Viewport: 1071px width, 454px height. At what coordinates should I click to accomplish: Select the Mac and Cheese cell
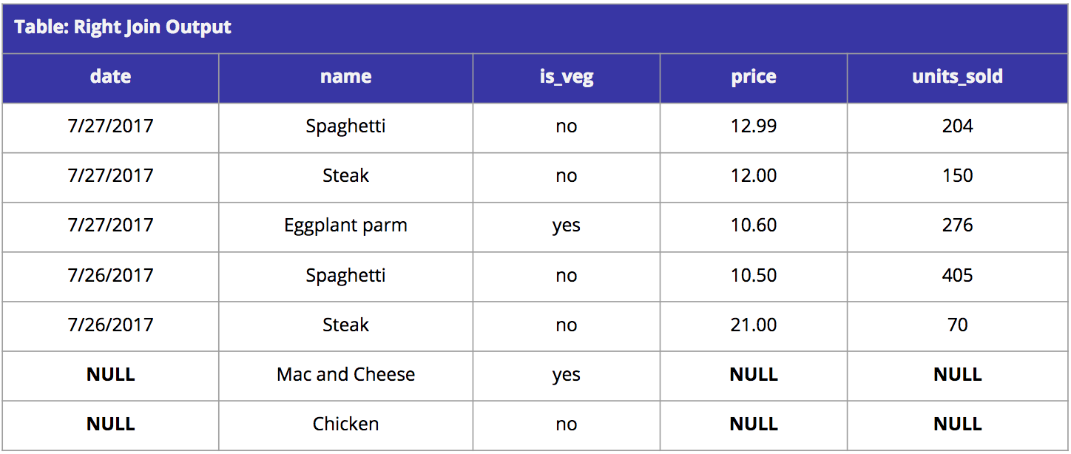(x=345, y=374)
